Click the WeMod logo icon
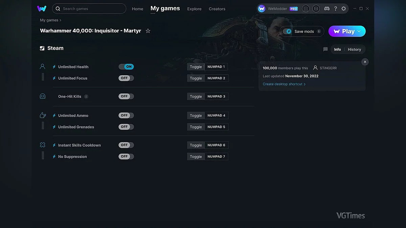Image resolution: width=406 pixels, height=228 pixels. [42, 9]
